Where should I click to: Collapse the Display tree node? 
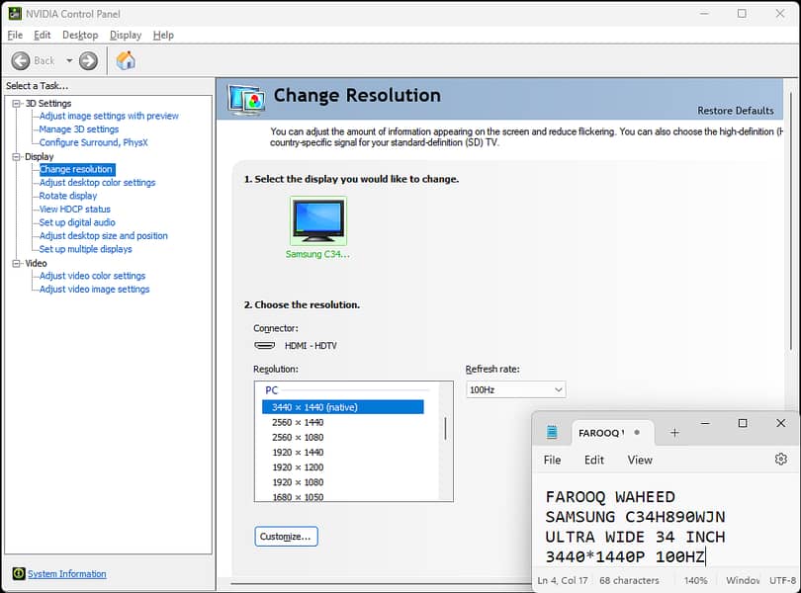[17, 157]
